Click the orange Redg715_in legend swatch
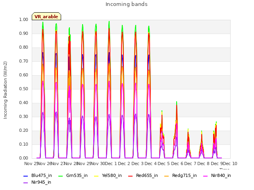This screenshot has width=254, height=190. 167,176
